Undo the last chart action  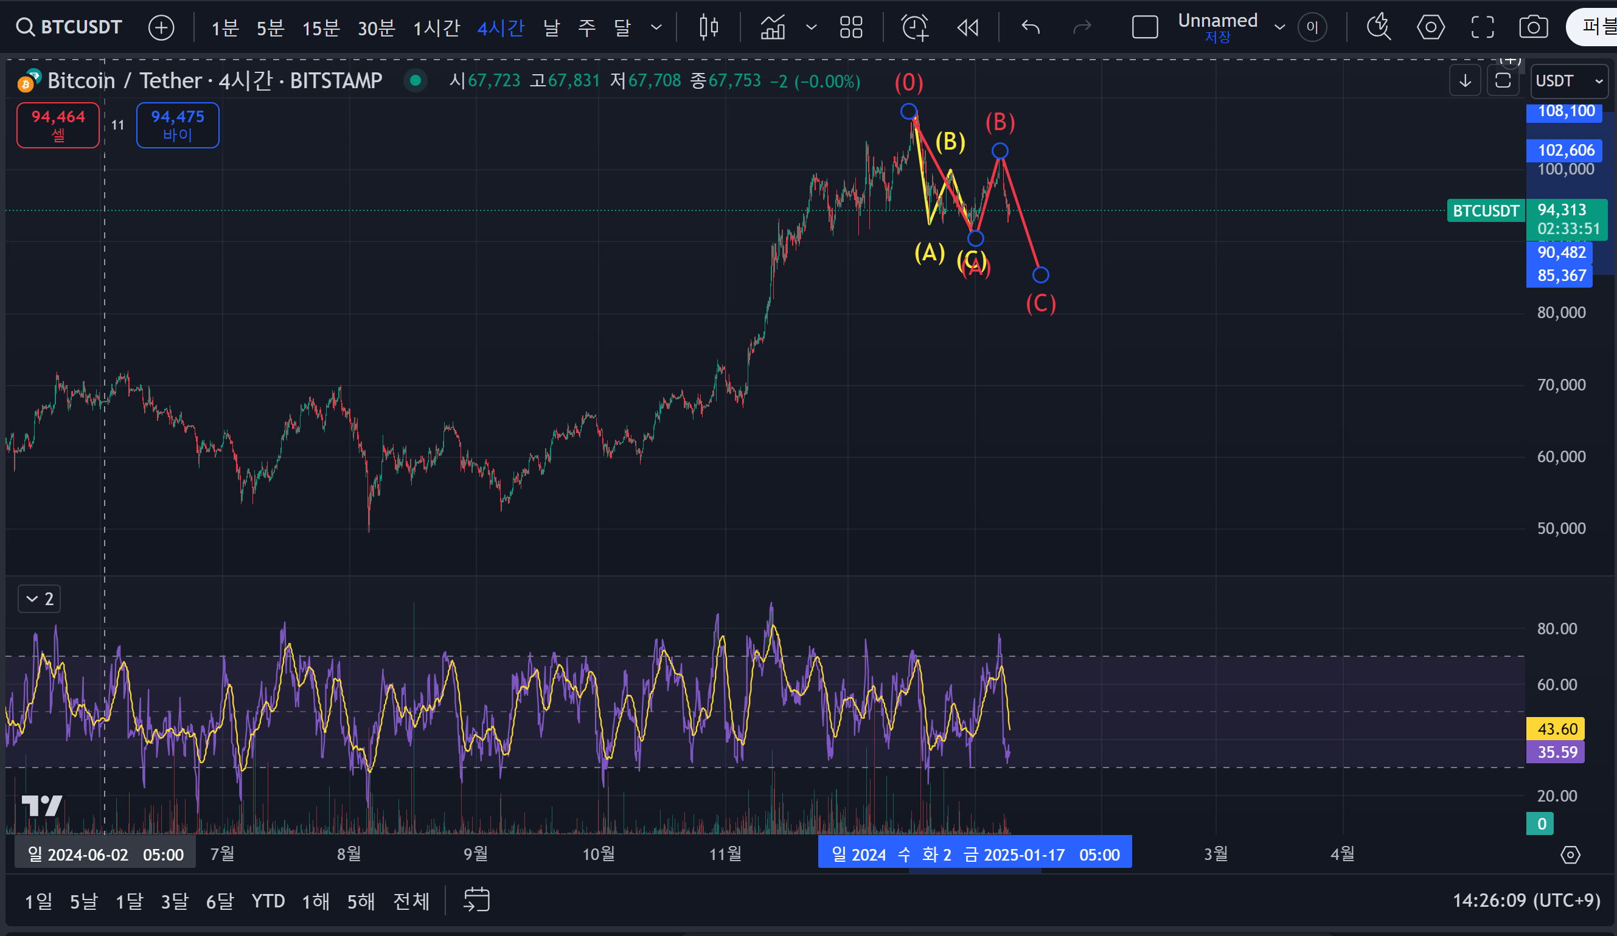pyautogui.click(x=1031, y=27)
